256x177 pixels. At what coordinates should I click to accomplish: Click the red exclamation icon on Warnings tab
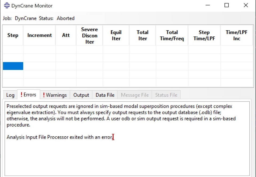(44, 95)
